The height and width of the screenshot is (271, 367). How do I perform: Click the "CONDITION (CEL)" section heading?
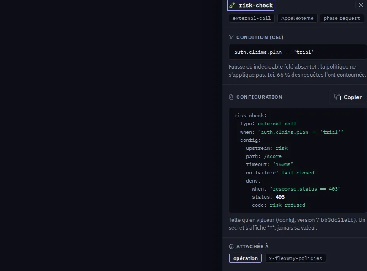(x=260, y=37)
